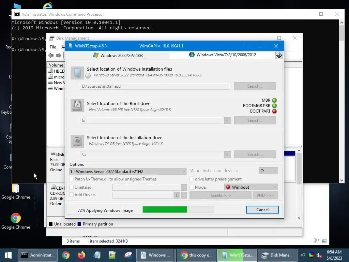
Task: Select Windows Vista/7/8/10/2008/2012 tab
Action: pyautogui.click(x=223, y=55)
